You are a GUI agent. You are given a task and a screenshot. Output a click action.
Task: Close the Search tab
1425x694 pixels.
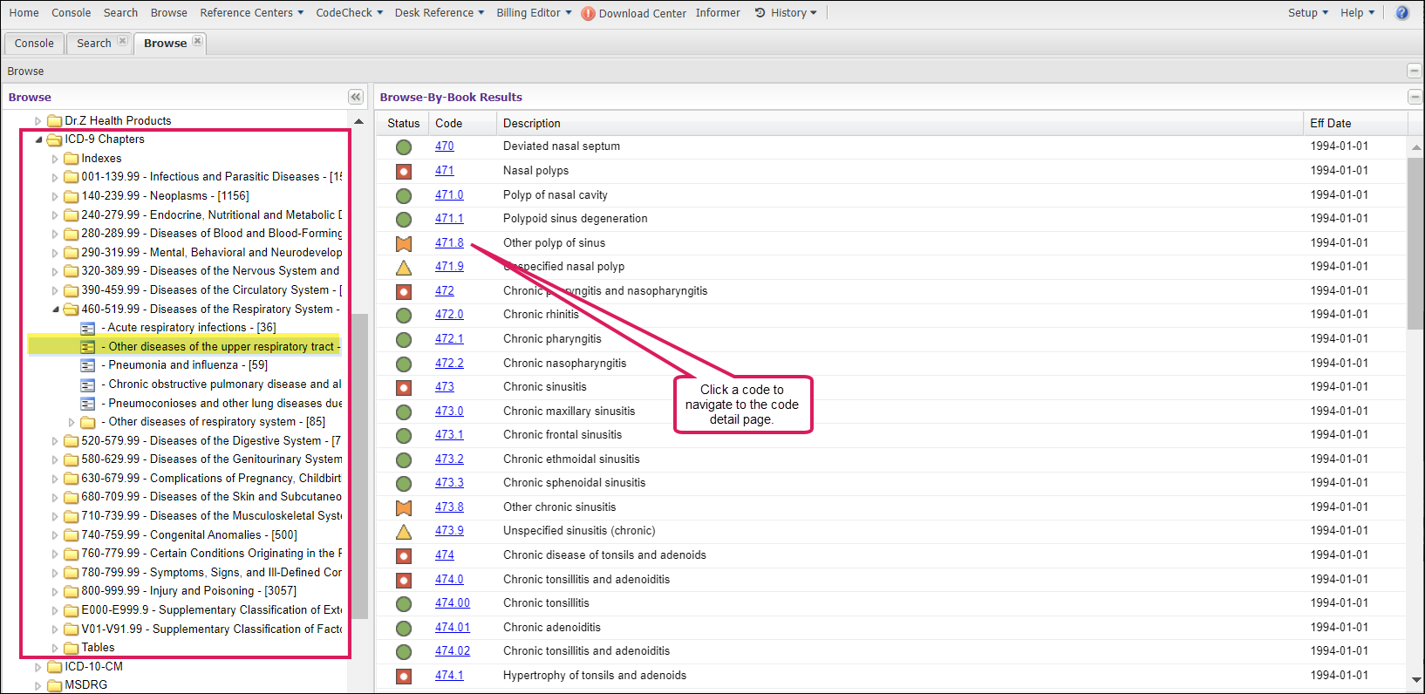(x=122, y=41)
